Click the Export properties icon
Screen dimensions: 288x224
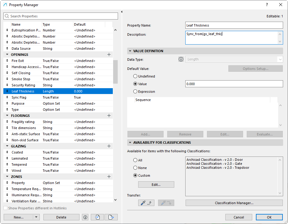tap(111, 217)
